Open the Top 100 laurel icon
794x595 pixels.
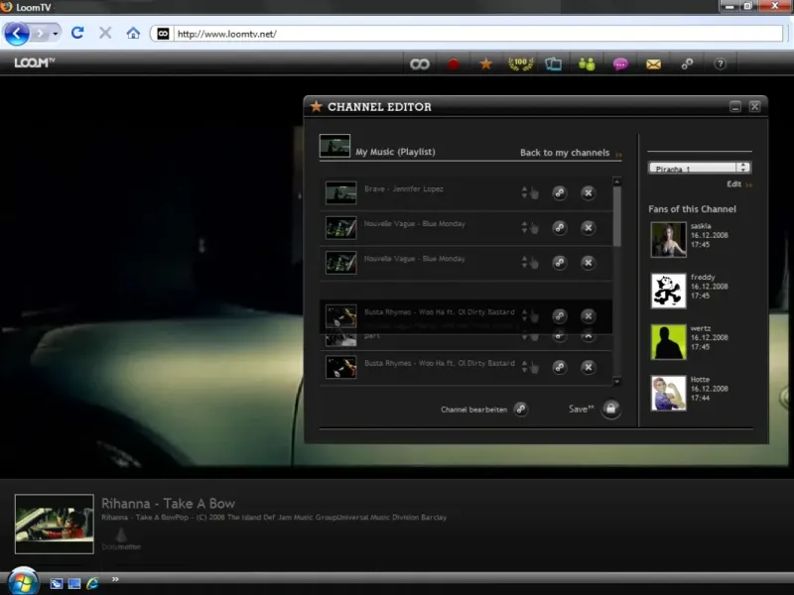coord(520,63)
